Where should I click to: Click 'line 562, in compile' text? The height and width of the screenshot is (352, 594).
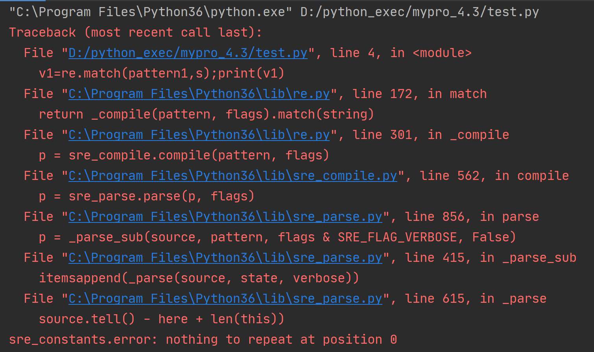coord(494,176)
